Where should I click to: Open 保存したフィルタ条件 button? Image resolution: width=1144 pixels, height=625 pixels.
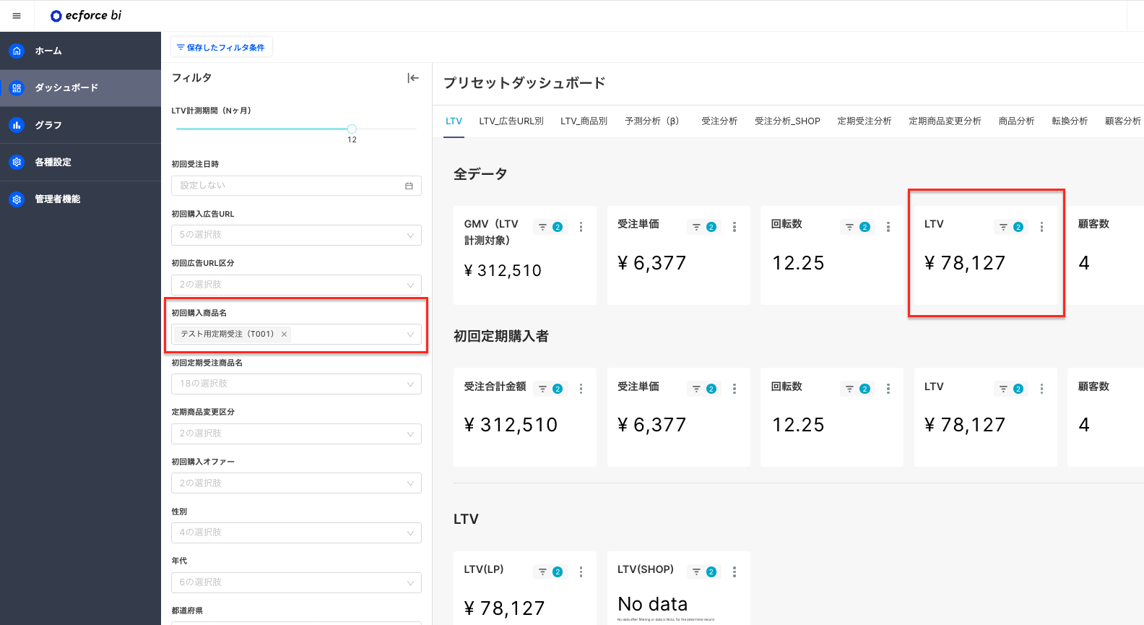pos(221,48)
